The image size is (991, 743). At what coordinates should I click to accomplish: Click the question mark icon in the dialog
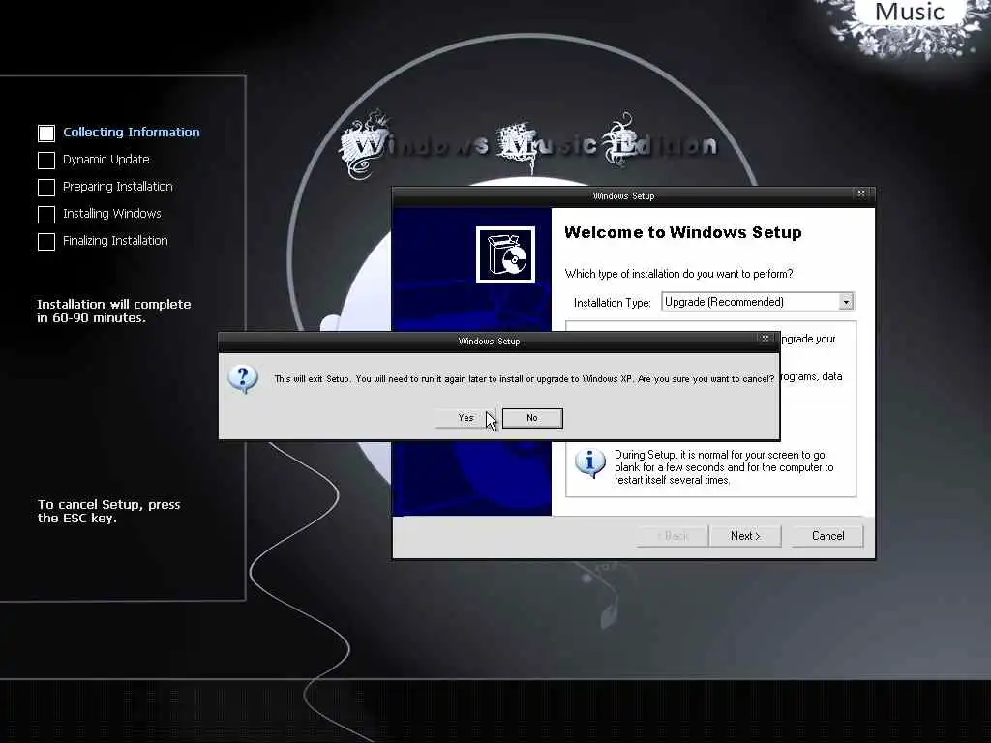pyautogui.click(x=243, y=378)
